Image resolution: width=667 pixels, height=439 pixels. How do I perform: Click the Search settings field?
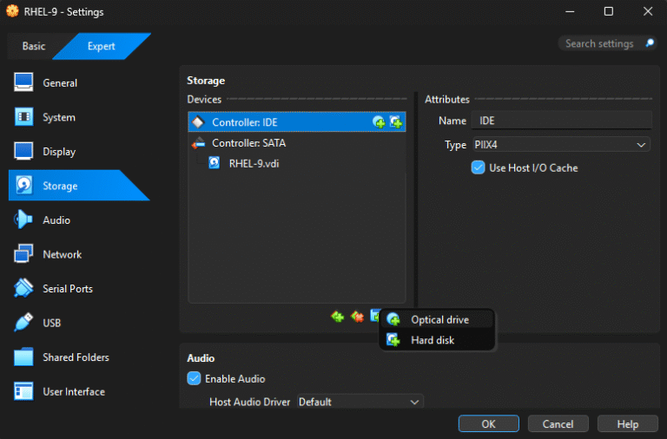tap(601, 43)
